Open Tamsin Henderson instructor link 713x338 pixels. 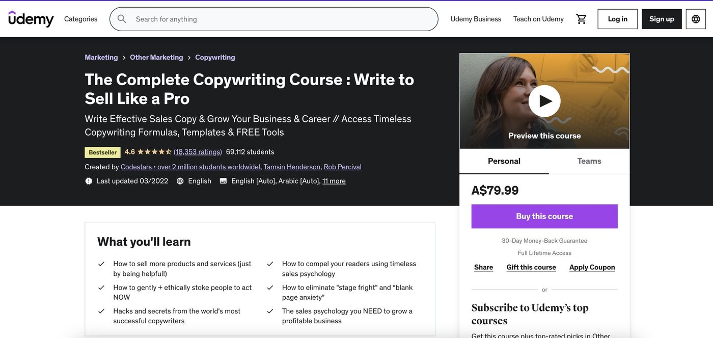click(292, 167)
